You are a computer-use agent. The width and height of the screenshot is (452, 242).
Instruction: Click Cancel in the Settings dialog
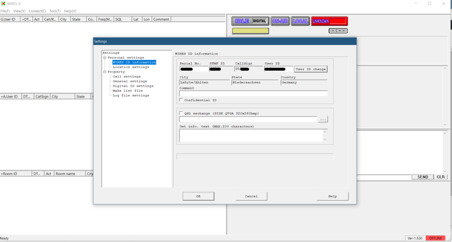[x=251, y=196]
